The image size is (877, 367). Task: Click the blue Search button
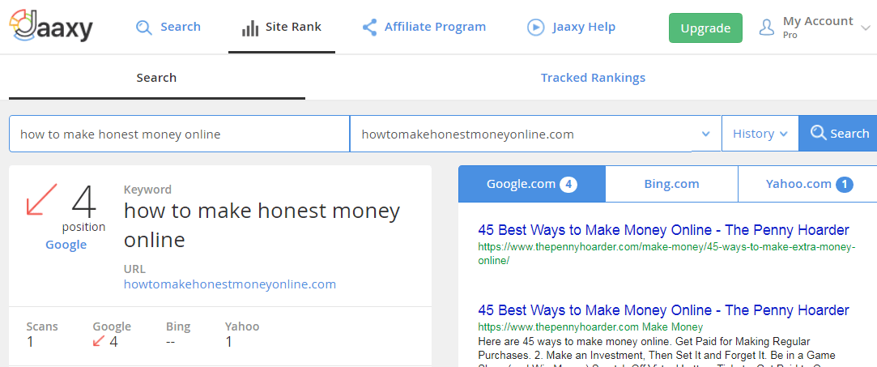tap(838, 134)
